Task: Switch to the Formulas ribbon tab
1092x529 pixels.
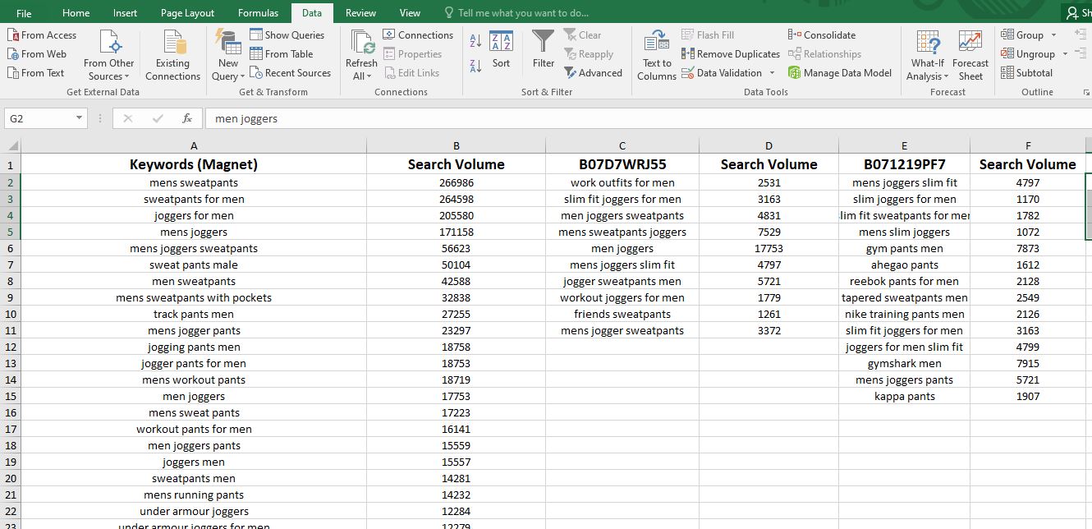Action: tap(258, 13)
